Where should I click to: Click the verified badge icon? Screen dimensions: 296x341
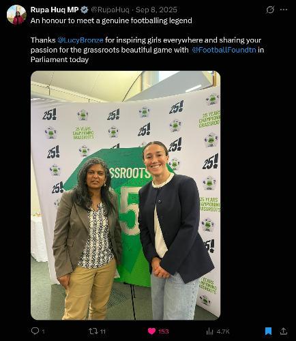tap(85, 10)
